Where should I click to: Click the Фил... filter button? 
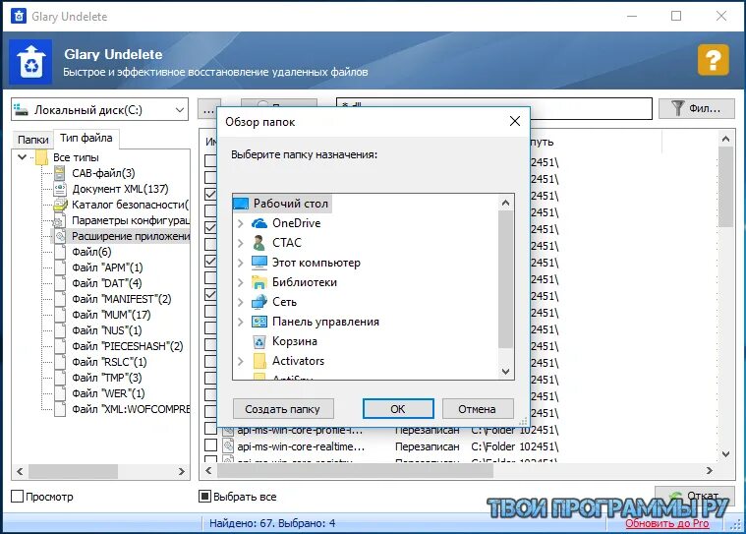(x=697, y=108)
